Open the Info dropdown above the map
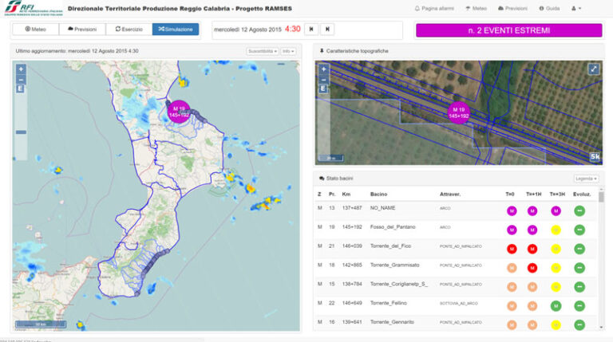The width and height of the screenshot is (613, 342). tap(288, 51)
